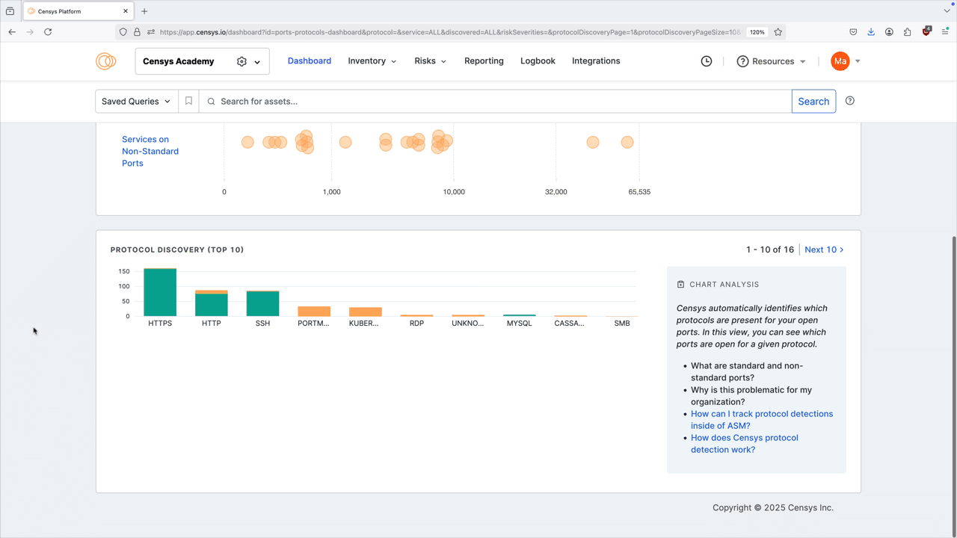Click the UNKNO... axis label
This screenshot has height=538, width=957.
[x=468, y=324]
